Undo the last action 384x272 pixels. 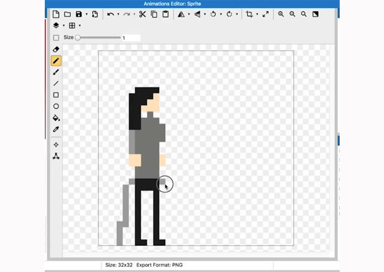[x=110, y=14]
